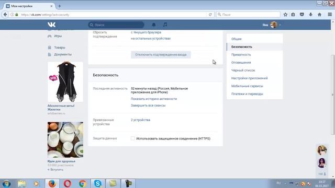
Task: Select the Безопасность settings tab
Action: pos(255,47)
